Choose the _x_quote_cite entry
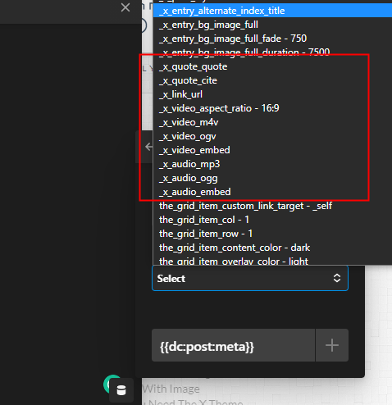The image size is (392, 405). [272, 80]
